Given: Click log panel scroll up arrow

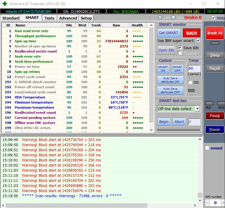Looking at the screenshot, I should [200, 139].
